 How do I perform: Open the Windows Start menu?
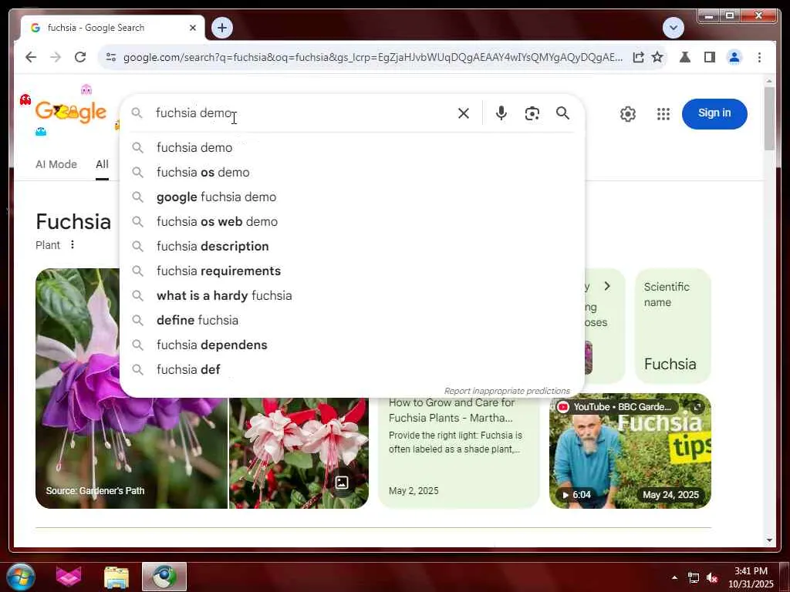point(20,577)
